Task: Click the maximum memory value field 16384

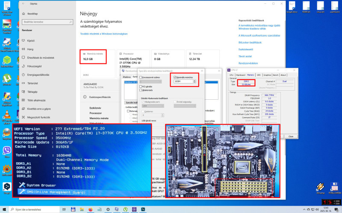Action: 183,81
